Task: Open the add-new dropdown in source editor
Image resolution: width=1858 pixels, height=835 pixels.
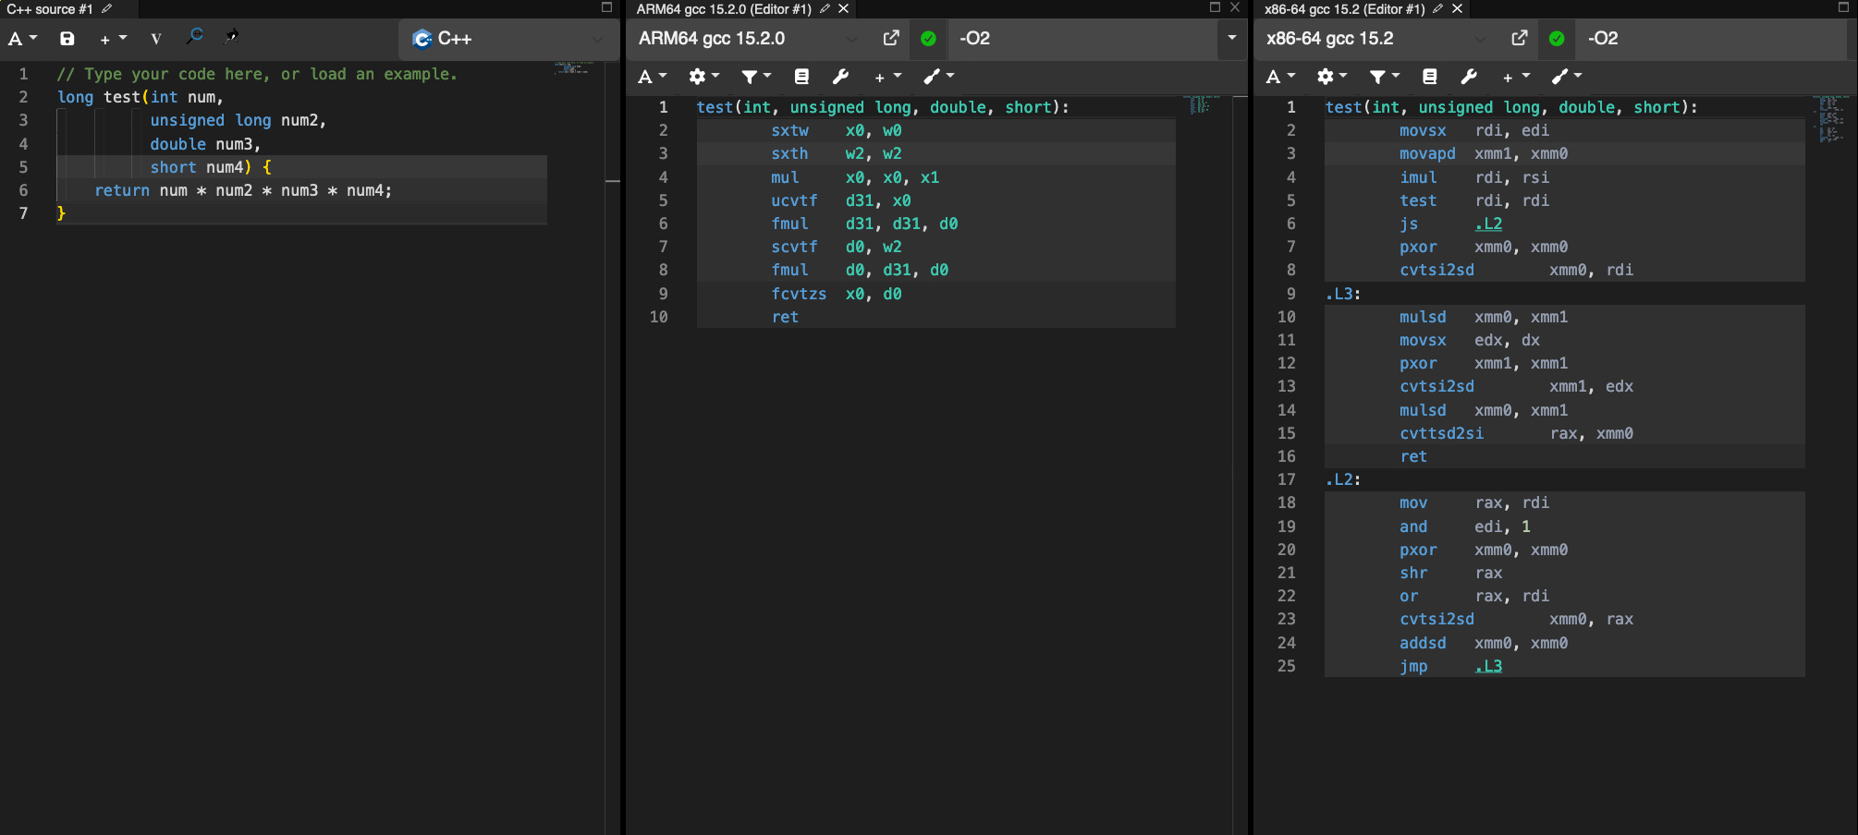Action: coord(113,39)
